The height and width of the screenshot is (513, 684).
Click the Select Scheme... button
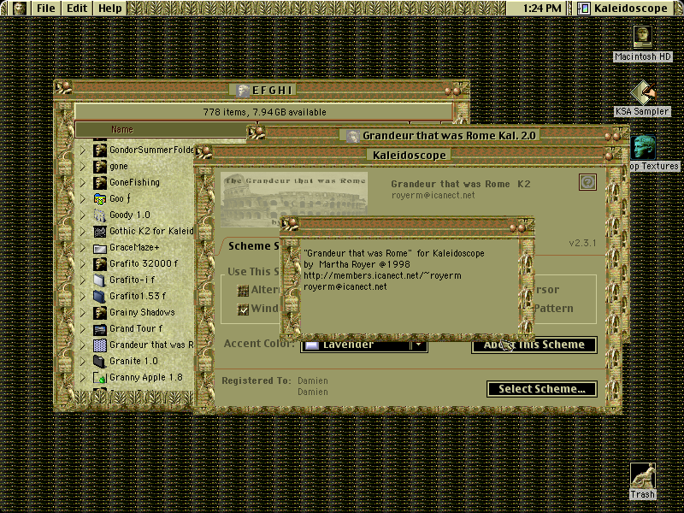542,389
